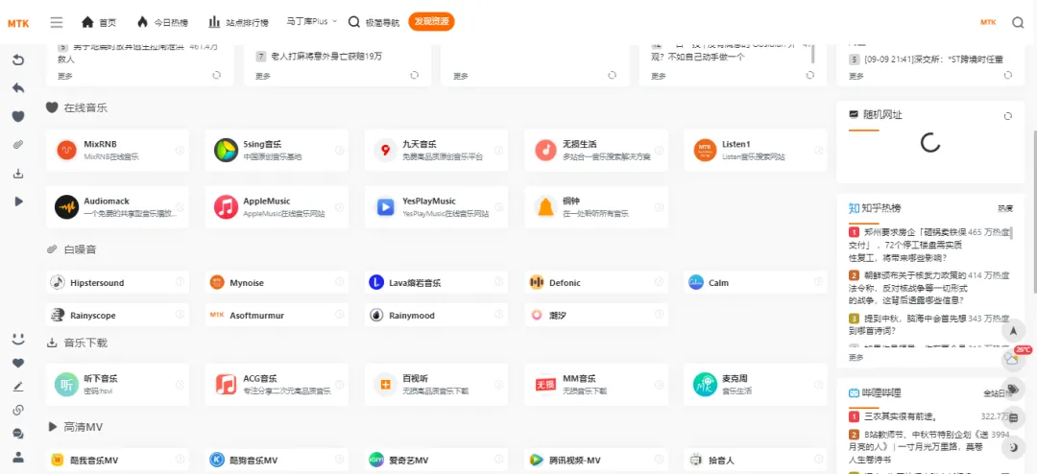Click the floating tag icon button
Image resolution: width=1037 pixels, height=474 pixels.
click(x=1013, y=388)
